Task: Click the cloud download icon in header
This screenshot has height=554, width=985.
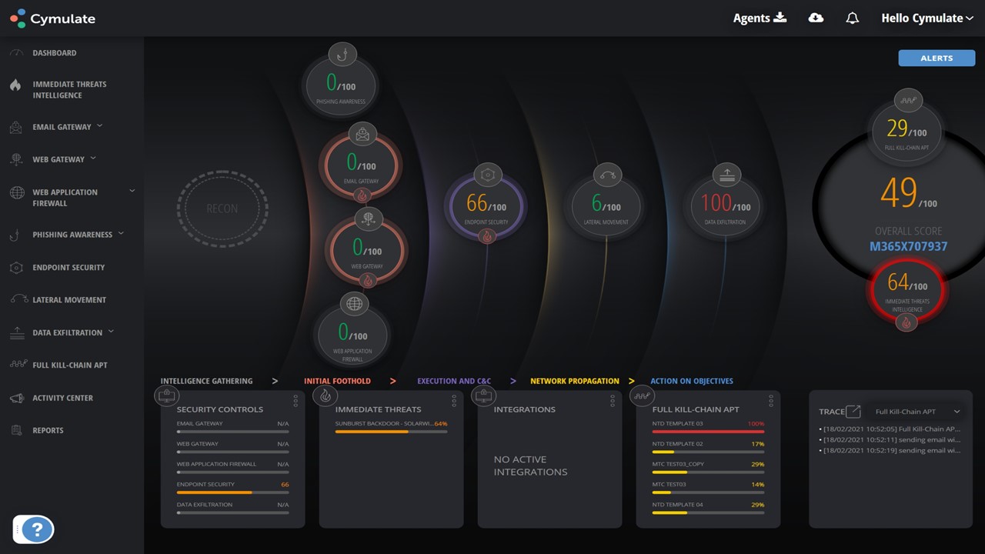Action: tap(816, 18)
